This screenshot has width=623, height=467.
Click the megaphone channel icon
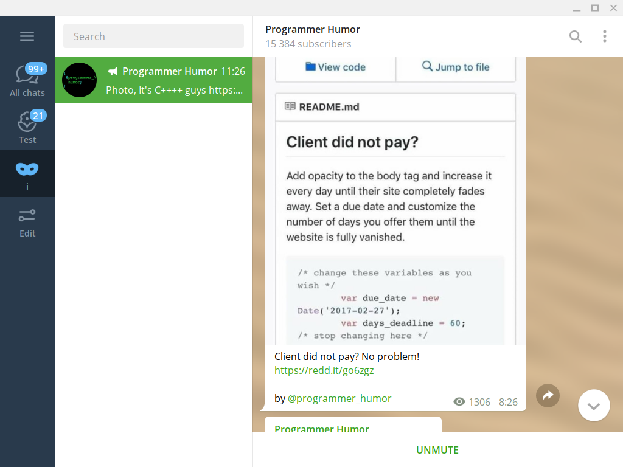[x=113, y=72]
